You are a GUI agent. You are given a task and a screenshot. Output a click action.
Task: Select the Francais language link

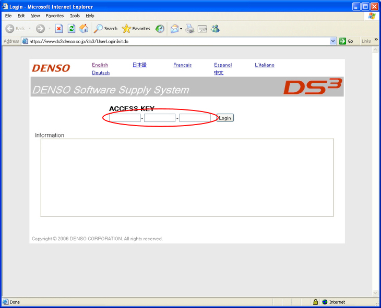pyautogui.click(x=183, y=65)
